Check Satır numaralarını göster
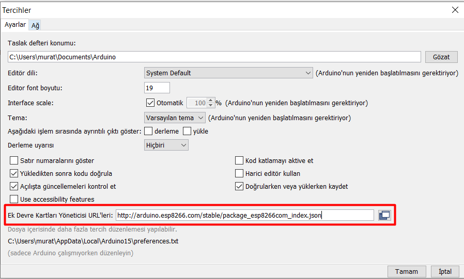The width and height of the screenshot is (464, 279). click(14, 160)
